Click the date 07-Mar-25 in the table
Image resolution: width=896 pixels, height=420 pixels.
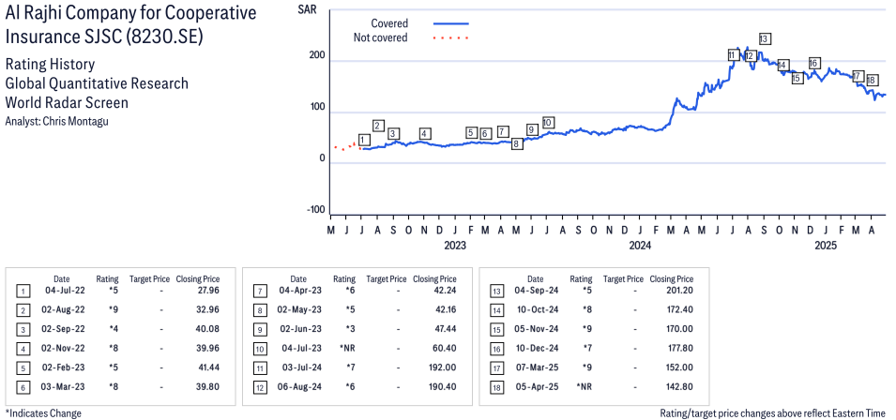click(x=536, y=367)
